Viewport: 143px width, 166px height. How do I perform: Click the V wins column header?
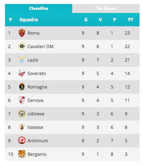(x=100, y=20)
